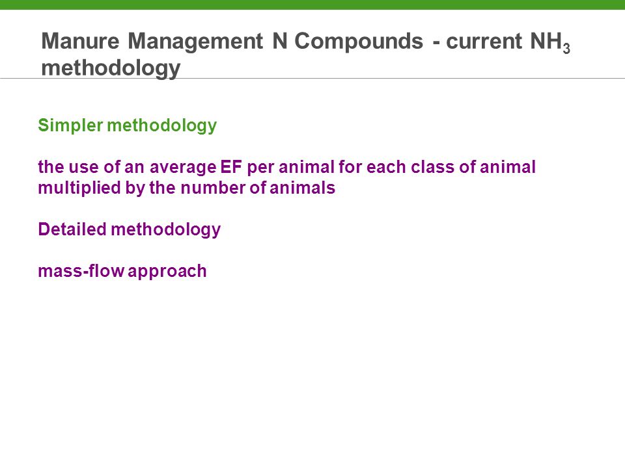
Task: Select the 'methodology' word in the title
Action: [x=111, y=68]
